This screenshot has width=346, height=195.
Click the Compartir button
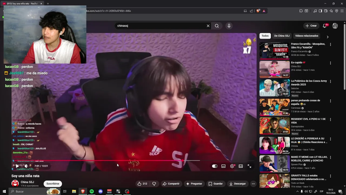click(171, 184)
